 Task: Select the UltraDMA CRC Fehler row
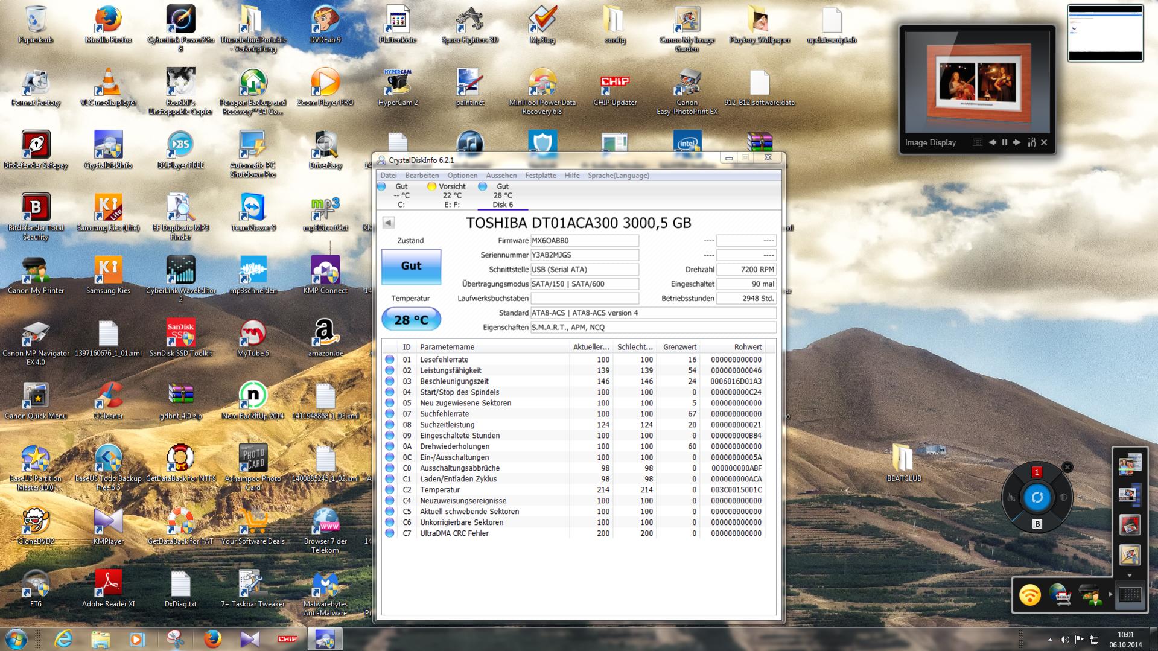point(573,533)
